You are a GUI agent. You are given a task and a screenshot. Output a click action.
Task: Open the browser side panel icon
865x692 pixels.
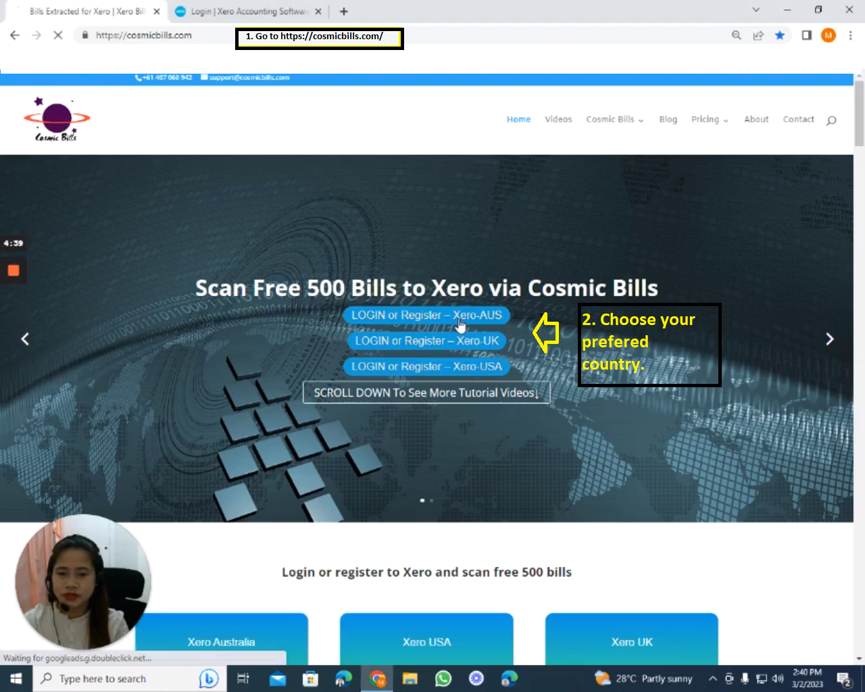(806, 35)
